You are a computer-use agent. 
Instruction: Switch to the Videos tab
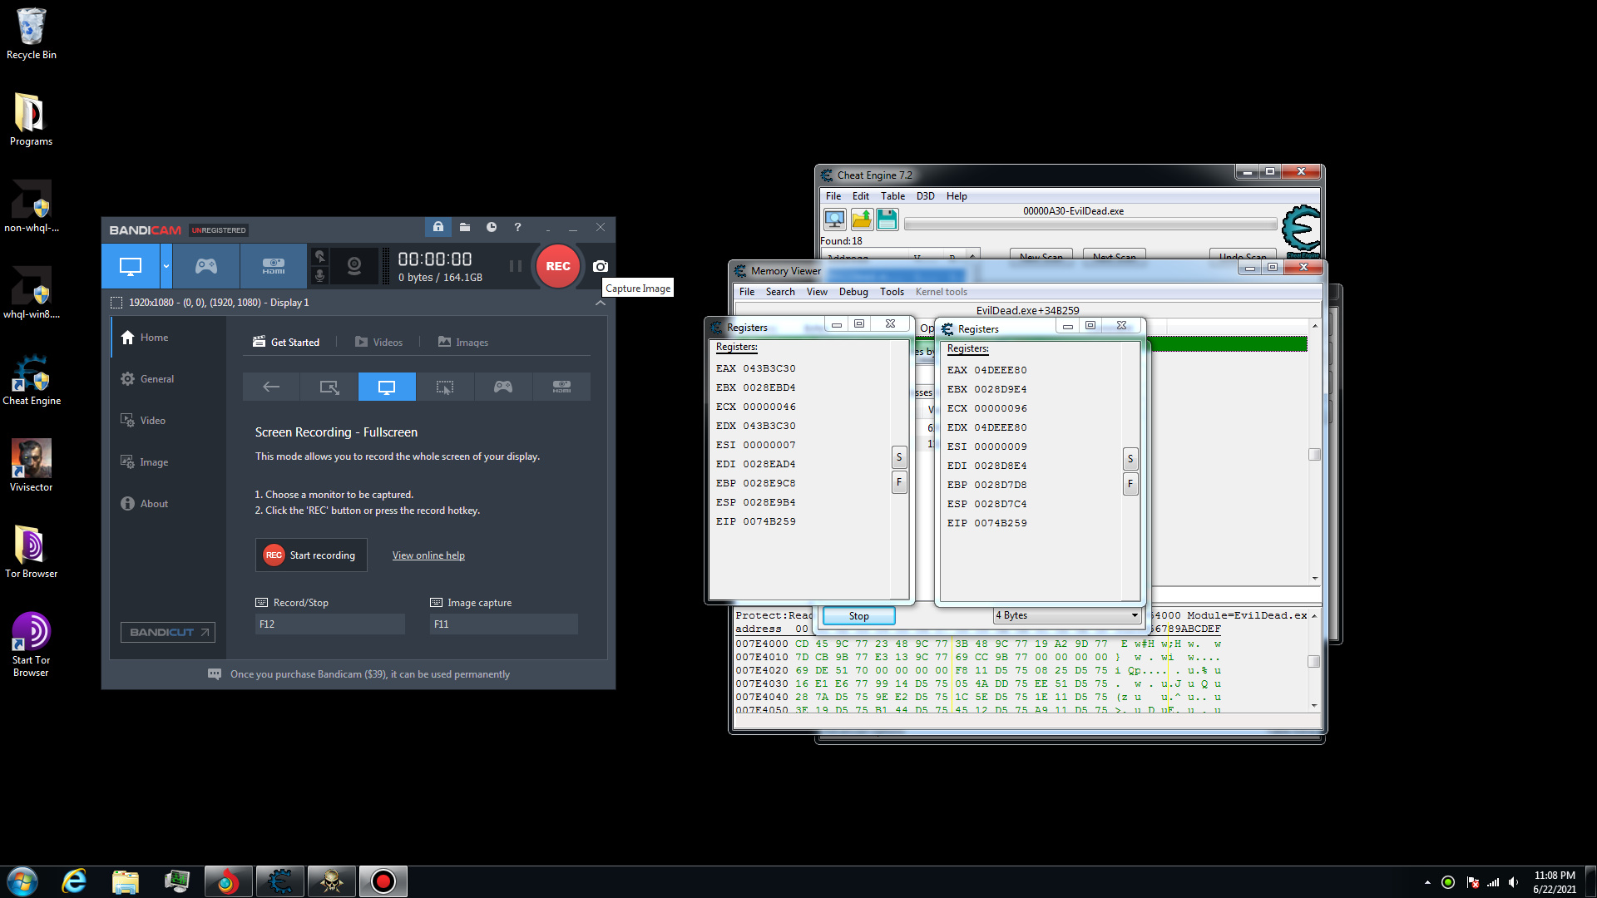click(379, 342)
